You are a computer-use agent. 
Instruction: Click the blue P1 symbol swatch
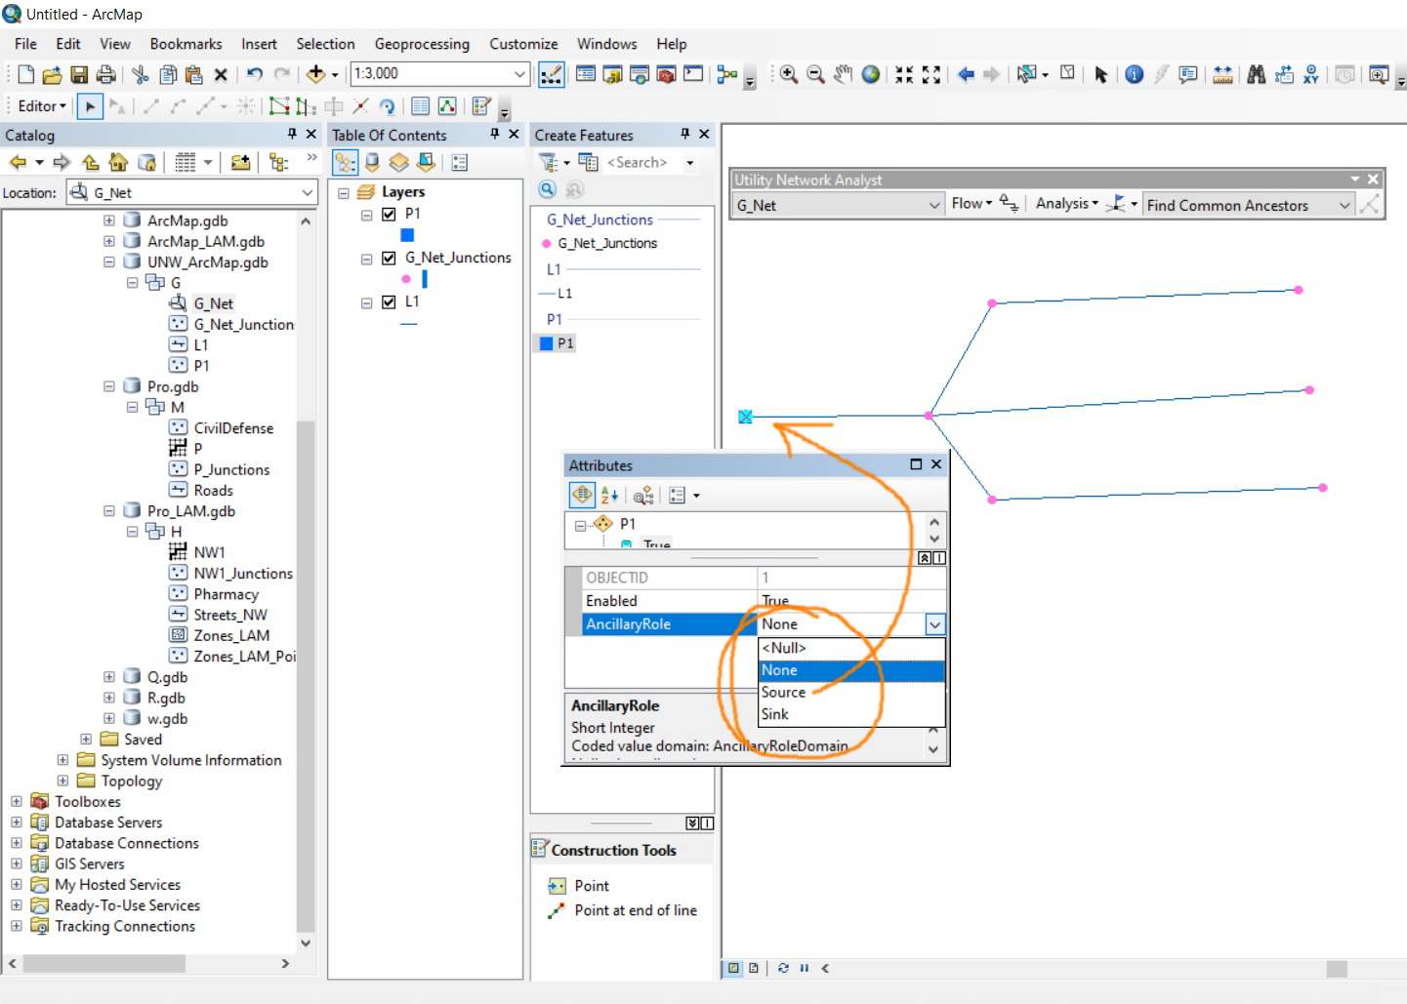point(407,235)
